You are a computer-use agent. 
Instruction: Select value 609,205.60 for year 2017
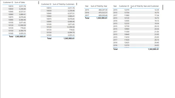(x=103, y=15)
